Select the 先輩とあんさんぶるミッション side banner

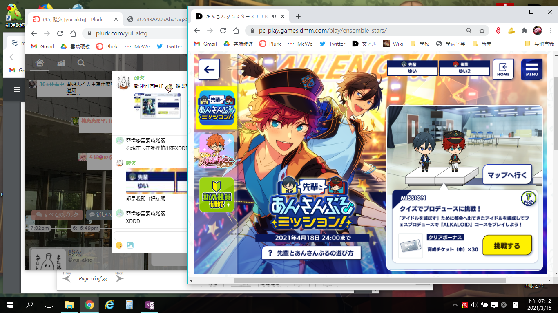(217, 108)
